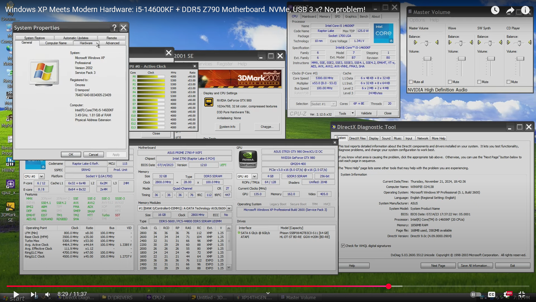Open 3DMark SE desktop icon
536x302 pixels.
10,212
